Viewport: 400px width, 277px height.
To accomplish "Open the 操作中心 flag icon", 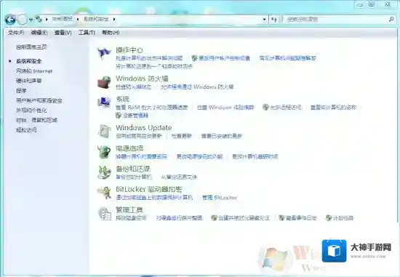I will pos(104,53).
